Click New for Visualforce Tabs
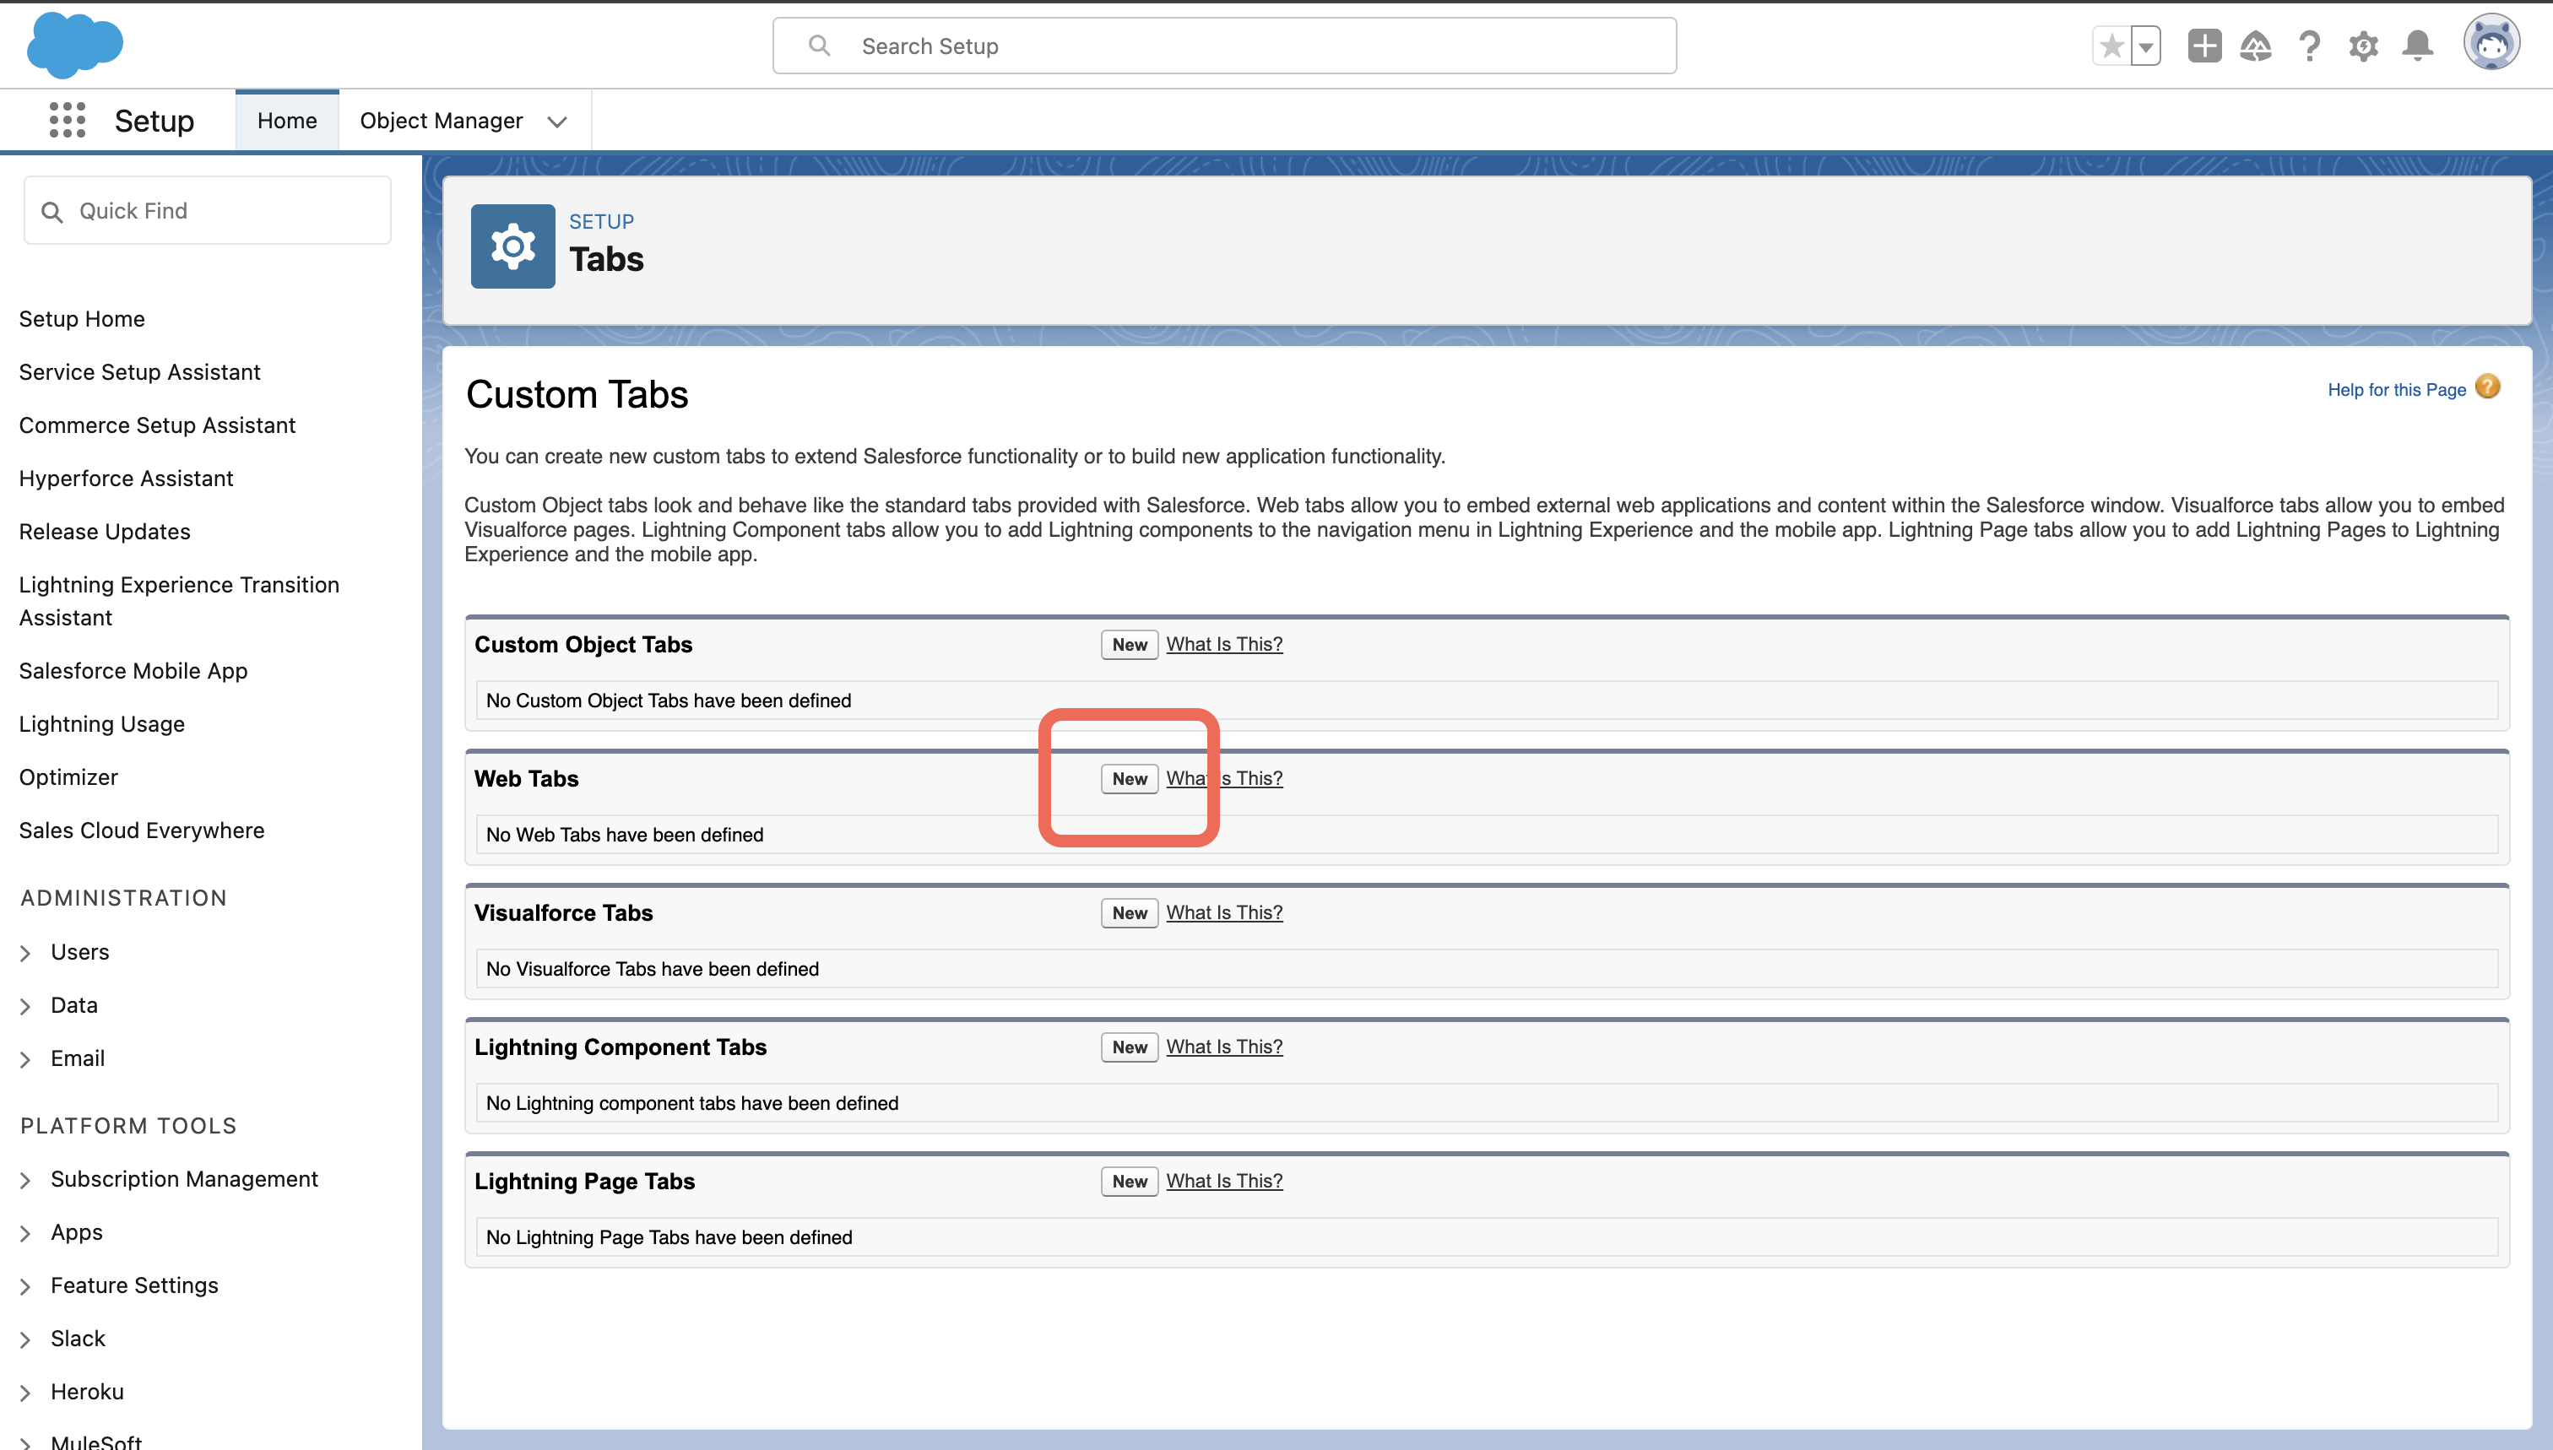The width and height of the screenshot is (2553, 1450). coord(1130,913)
